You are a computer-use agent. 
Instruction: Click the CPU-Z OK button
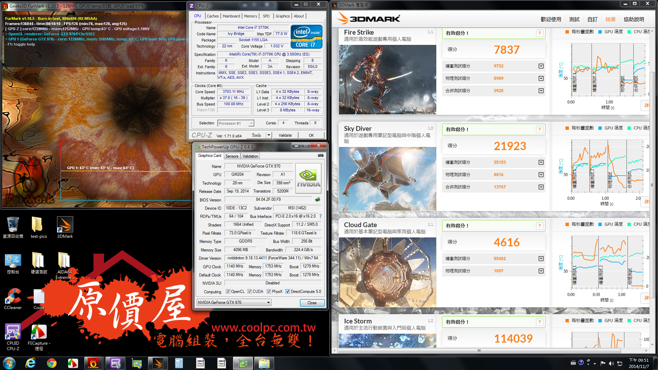tap(311, 135)
